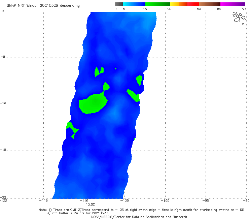Click the '-20' latitude axis label
This screenshot has height=219, width=249.
pos(3,198)
